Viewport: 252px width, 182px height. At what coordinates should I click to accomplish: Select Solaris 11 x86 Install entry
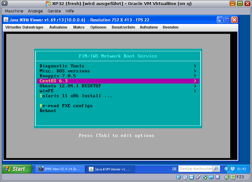pos(118,96)
